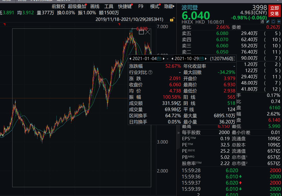Click the 股息率 TTM value 2.22

(x=225, y=163)
